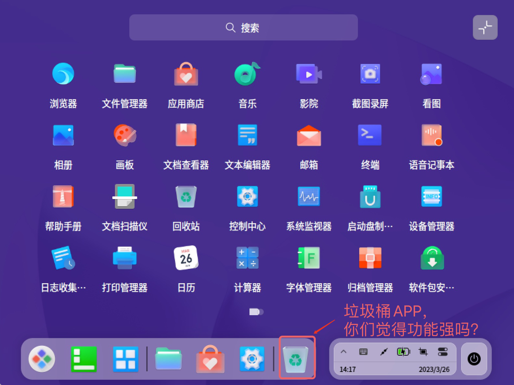514x385 pixels.
Task: Launch 归档管理器 archive manager
Action: pyautogui.click(x=370, y=258)
